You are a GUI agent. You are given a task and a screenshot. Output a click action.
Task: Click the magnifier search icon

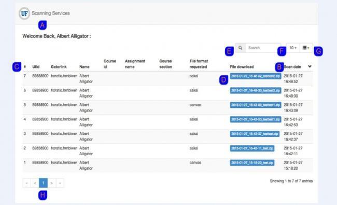(x=240, y=48)
